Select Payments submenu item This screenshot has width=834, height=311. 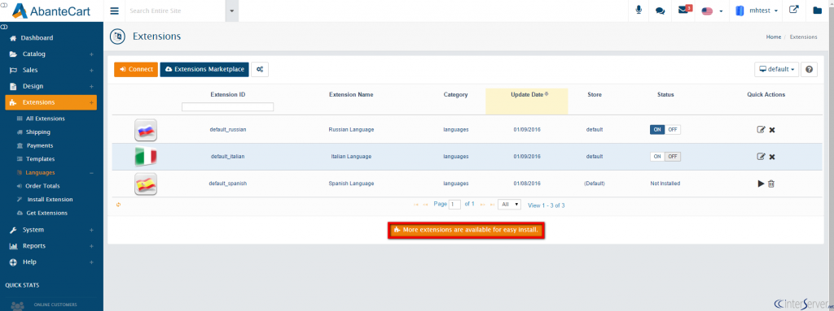[39, 145]
